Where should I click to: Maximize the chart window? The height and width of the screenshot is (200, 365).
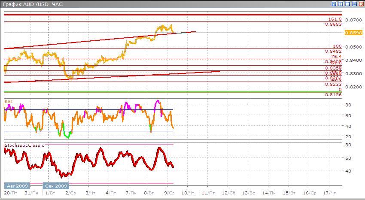(x=354, y=4)
